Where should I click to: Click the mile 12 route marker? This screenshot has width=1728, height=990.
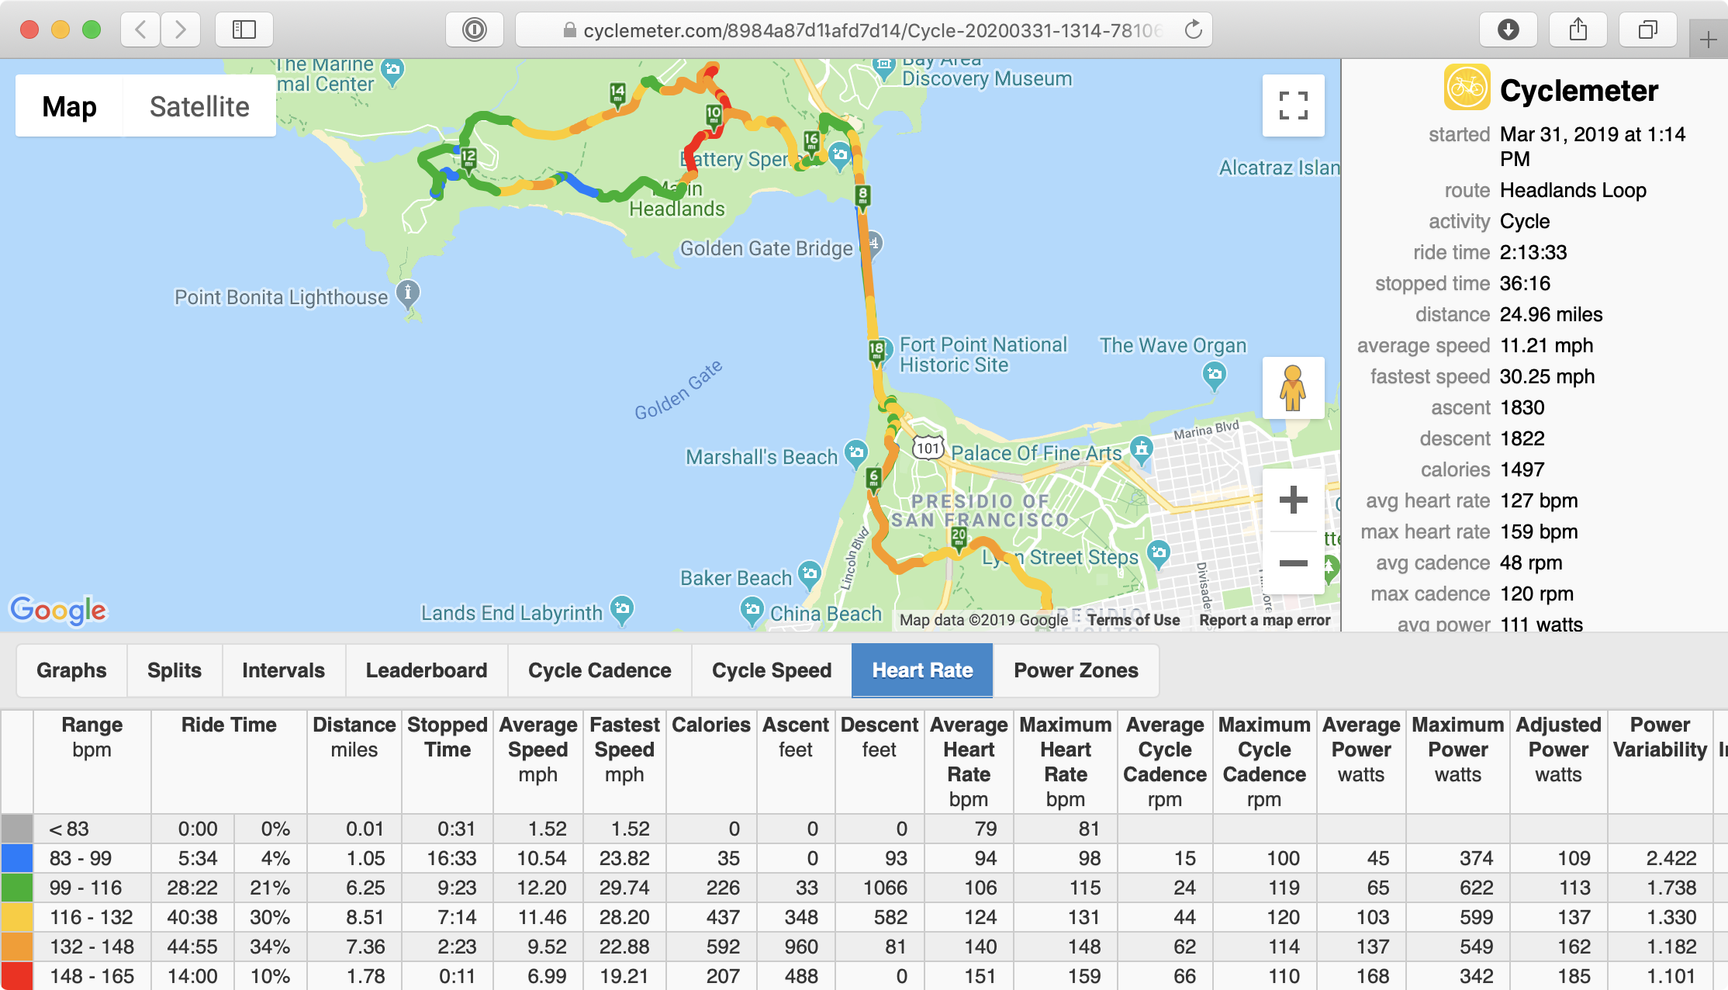pyautogui.click(x=468, y=160)
